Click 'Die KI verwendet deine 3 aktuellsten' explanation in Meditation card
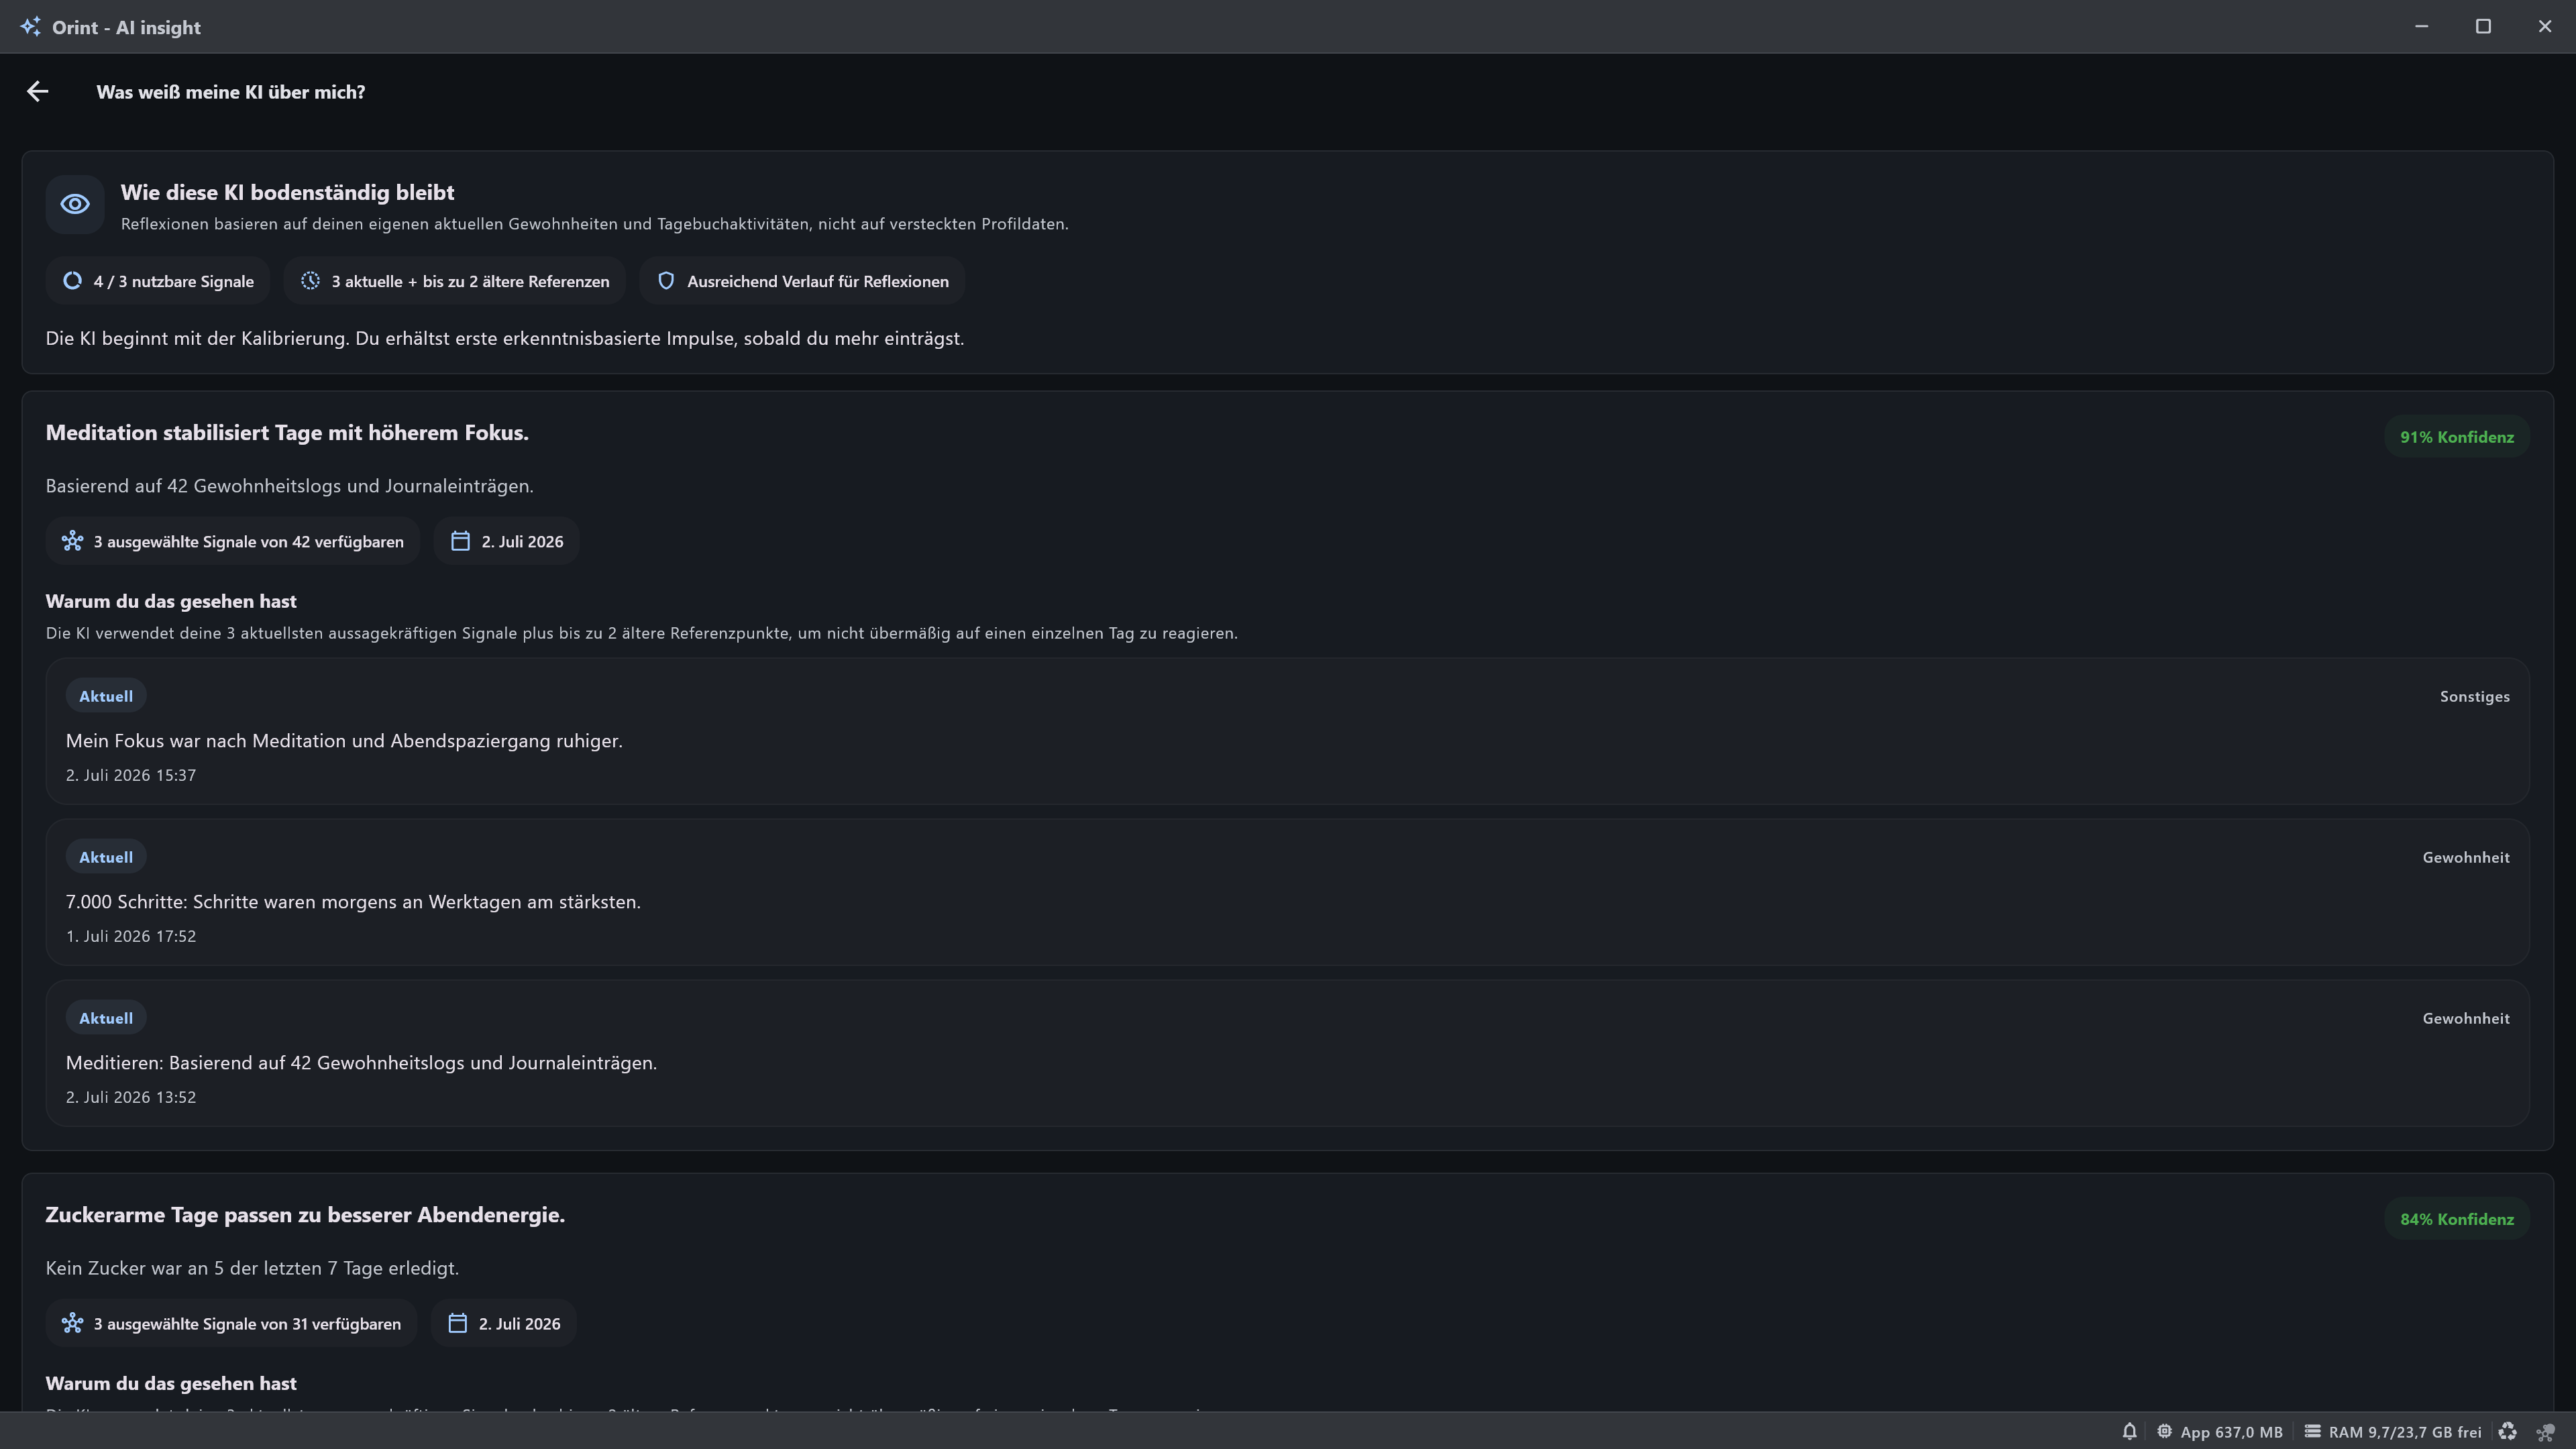This screenshot has height=1449, width=2576. [642, 633]
